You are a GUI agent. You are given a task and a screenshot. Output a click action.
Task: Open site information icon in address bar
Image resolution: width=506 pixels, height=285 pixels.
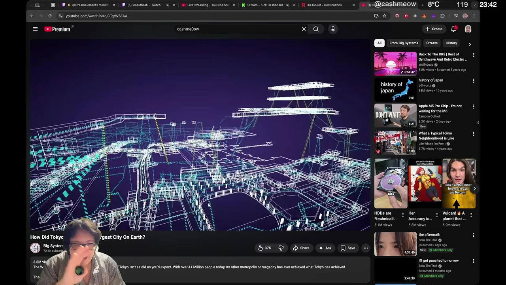click(60, 16)
